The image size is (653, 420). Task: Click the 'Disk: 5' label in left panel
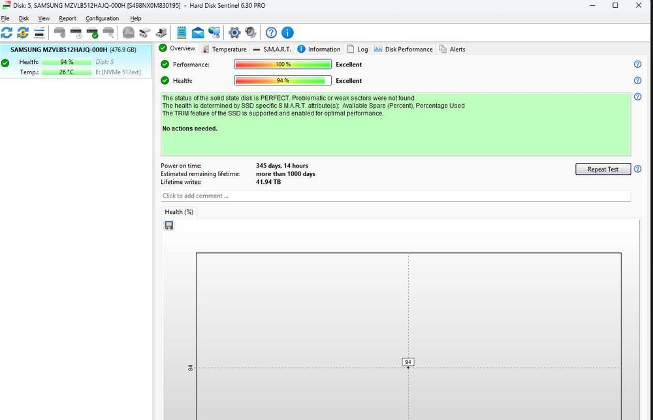pyautogui.click(x=104, y=61)
